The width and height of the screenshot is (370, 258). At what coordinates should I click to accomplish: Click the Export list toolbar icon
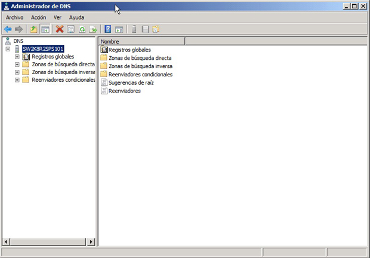[93, 29]
